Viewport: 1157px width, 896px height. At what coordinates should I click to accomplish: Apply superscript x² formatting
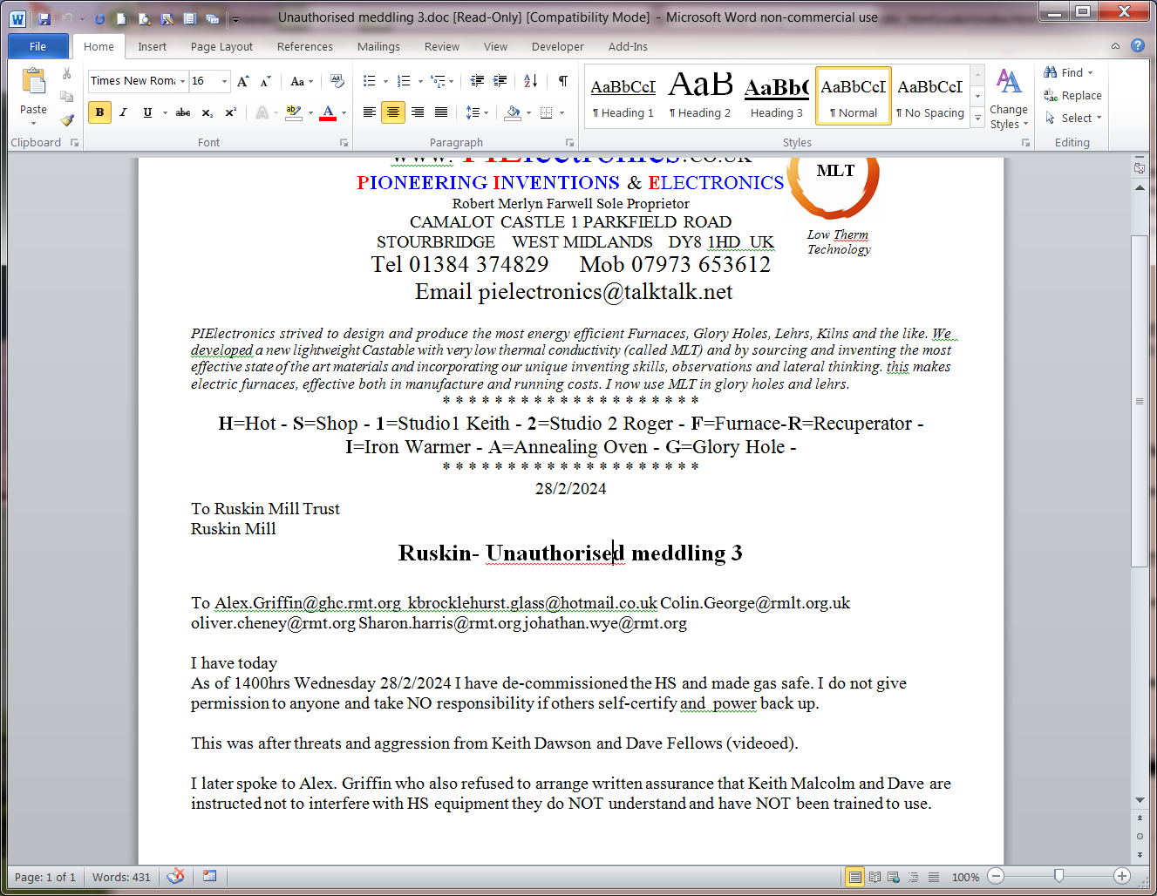pyautogui.click(x=230, y=112)
